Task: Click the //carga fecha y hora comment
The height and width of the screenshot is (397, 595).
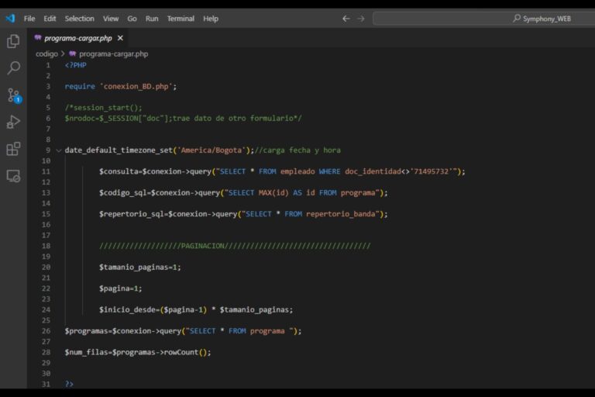Action: coord(297,150)
